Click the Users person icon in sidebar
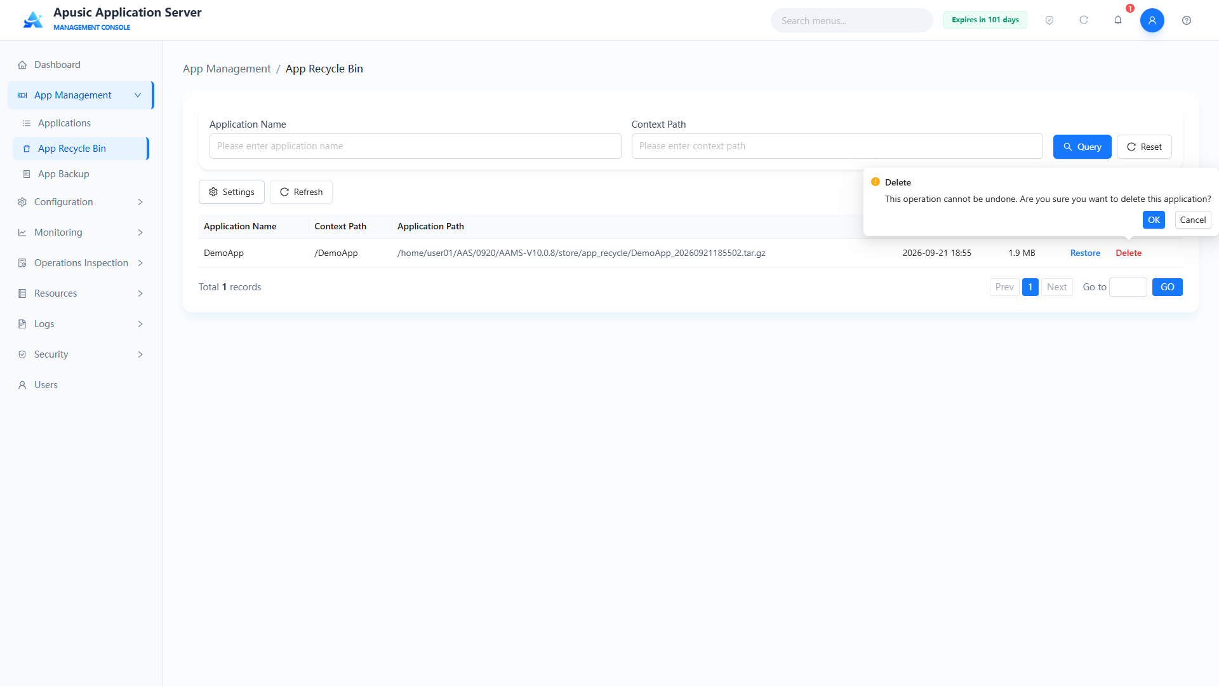 (x=22, y=385)
